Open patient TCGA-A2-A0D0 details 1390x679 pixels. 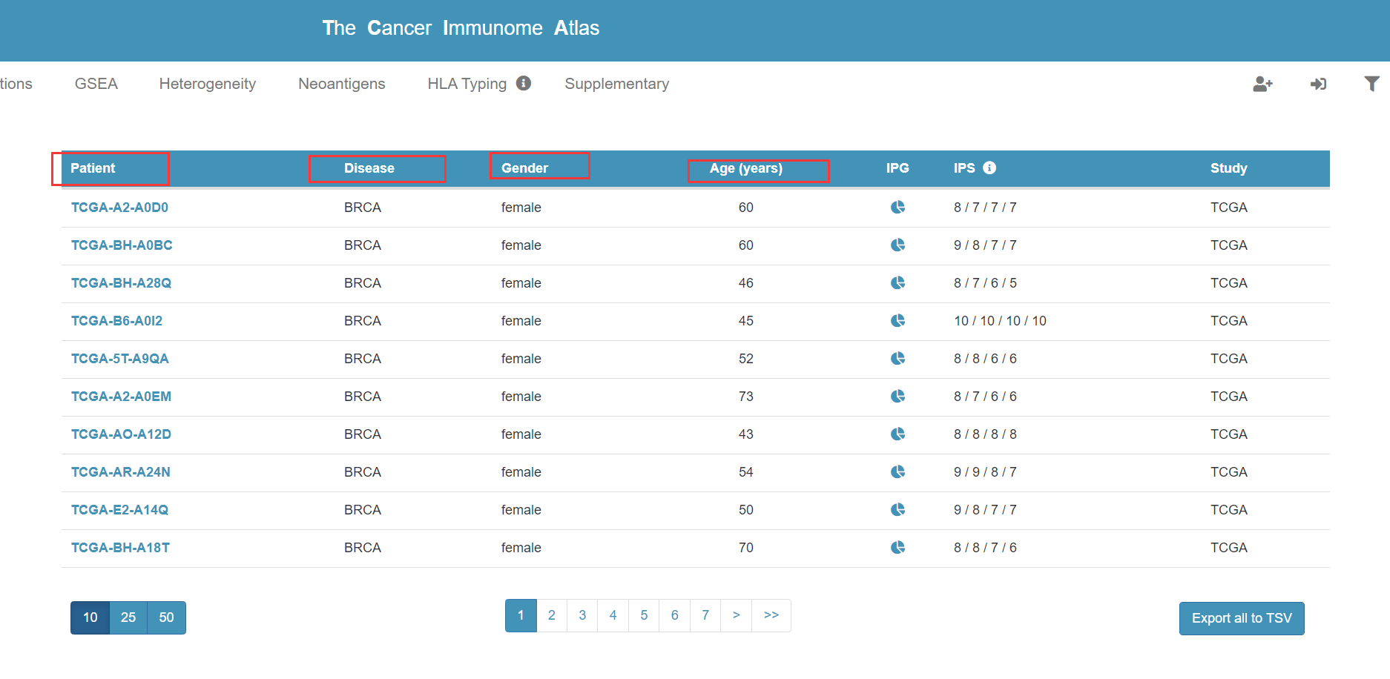click(x=119, y=208)
